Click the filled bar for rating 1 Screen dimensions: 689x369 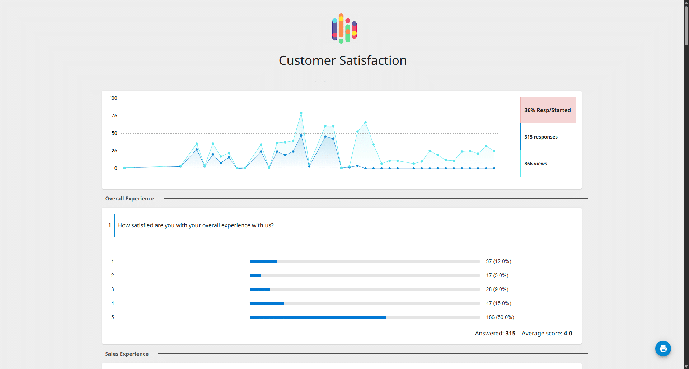263,262
